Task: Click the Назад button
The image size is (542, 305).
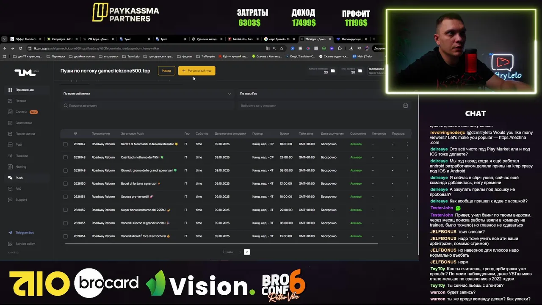Action: tap(166, 71)
